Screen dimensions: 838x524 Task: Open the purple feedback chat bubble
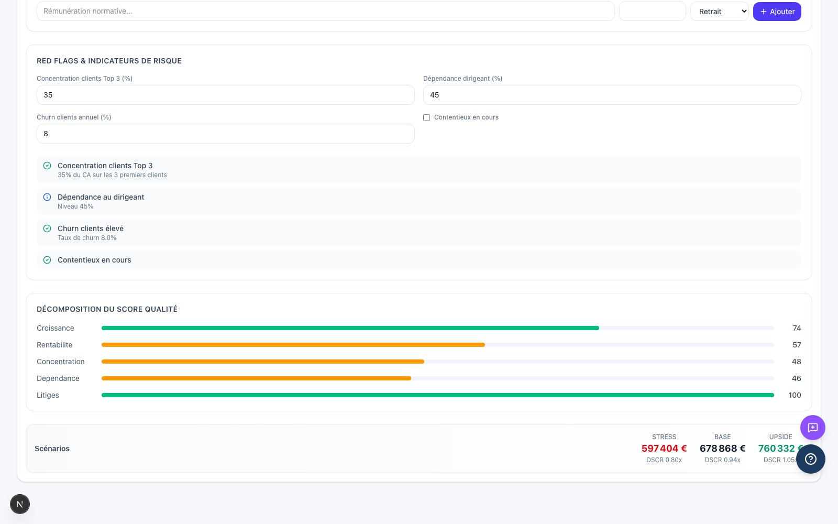[813, 428]
